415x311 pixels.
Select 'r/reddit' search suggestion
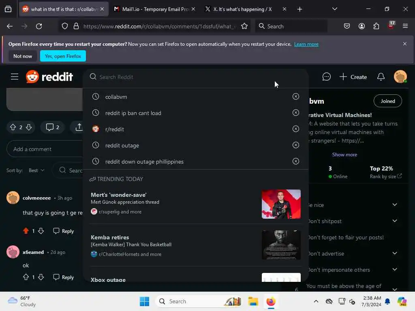(115, 129)
